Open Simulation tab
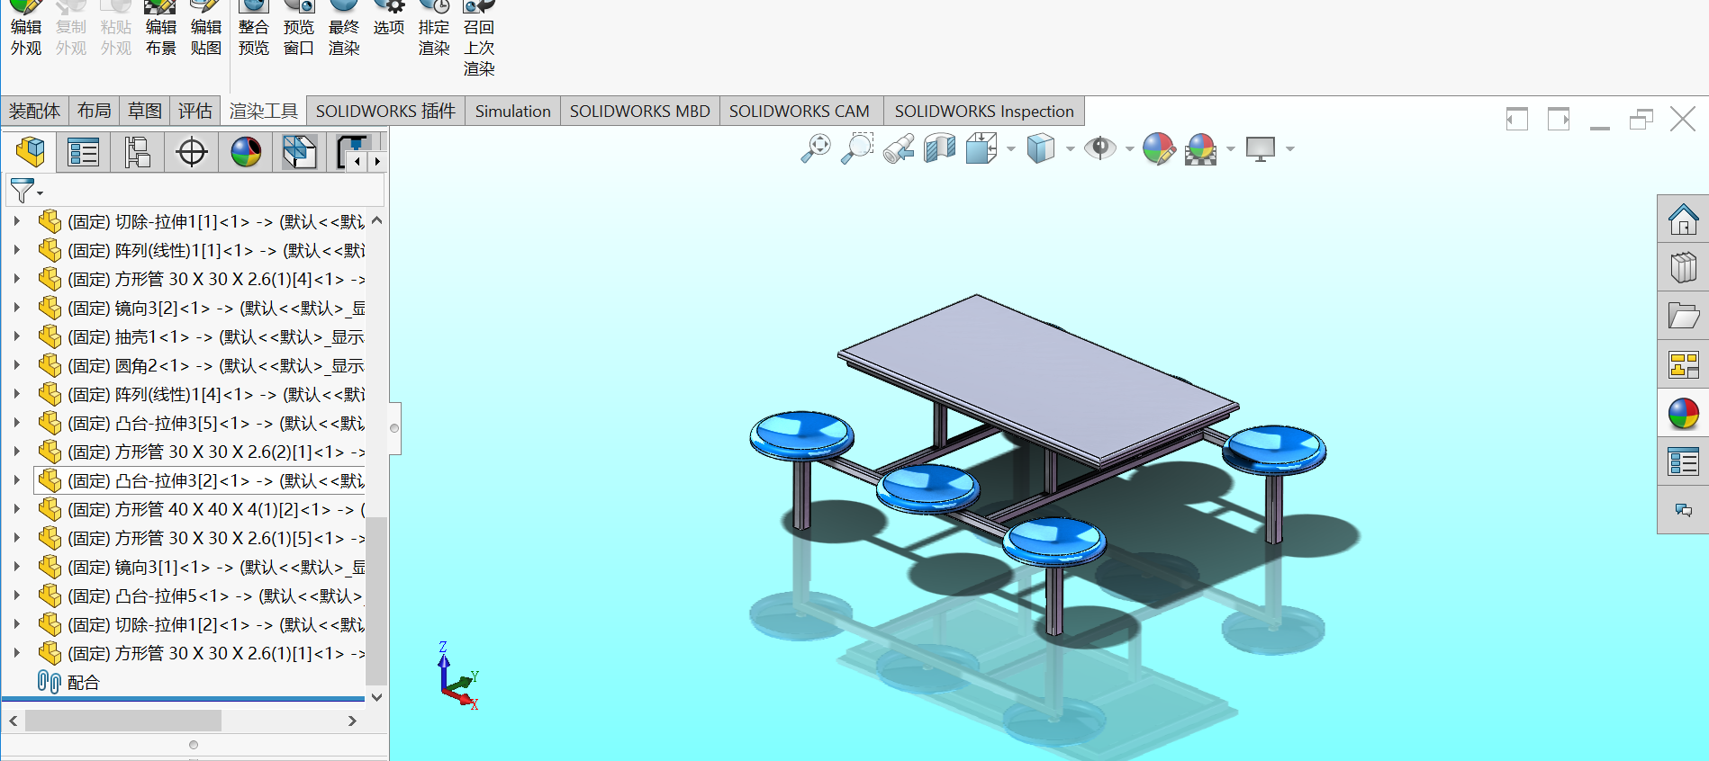The width and height of the screenshot is (1709, 761). click(513, 111)
